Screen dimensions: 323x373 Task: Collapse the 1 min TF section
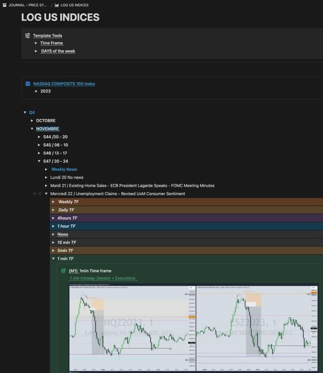[x=53, y=259]
